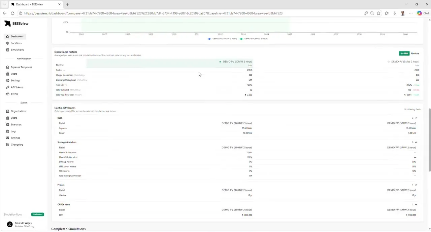Open the tab search dropdown arrow
Screen dimensions: 431x232
(4, 4)
